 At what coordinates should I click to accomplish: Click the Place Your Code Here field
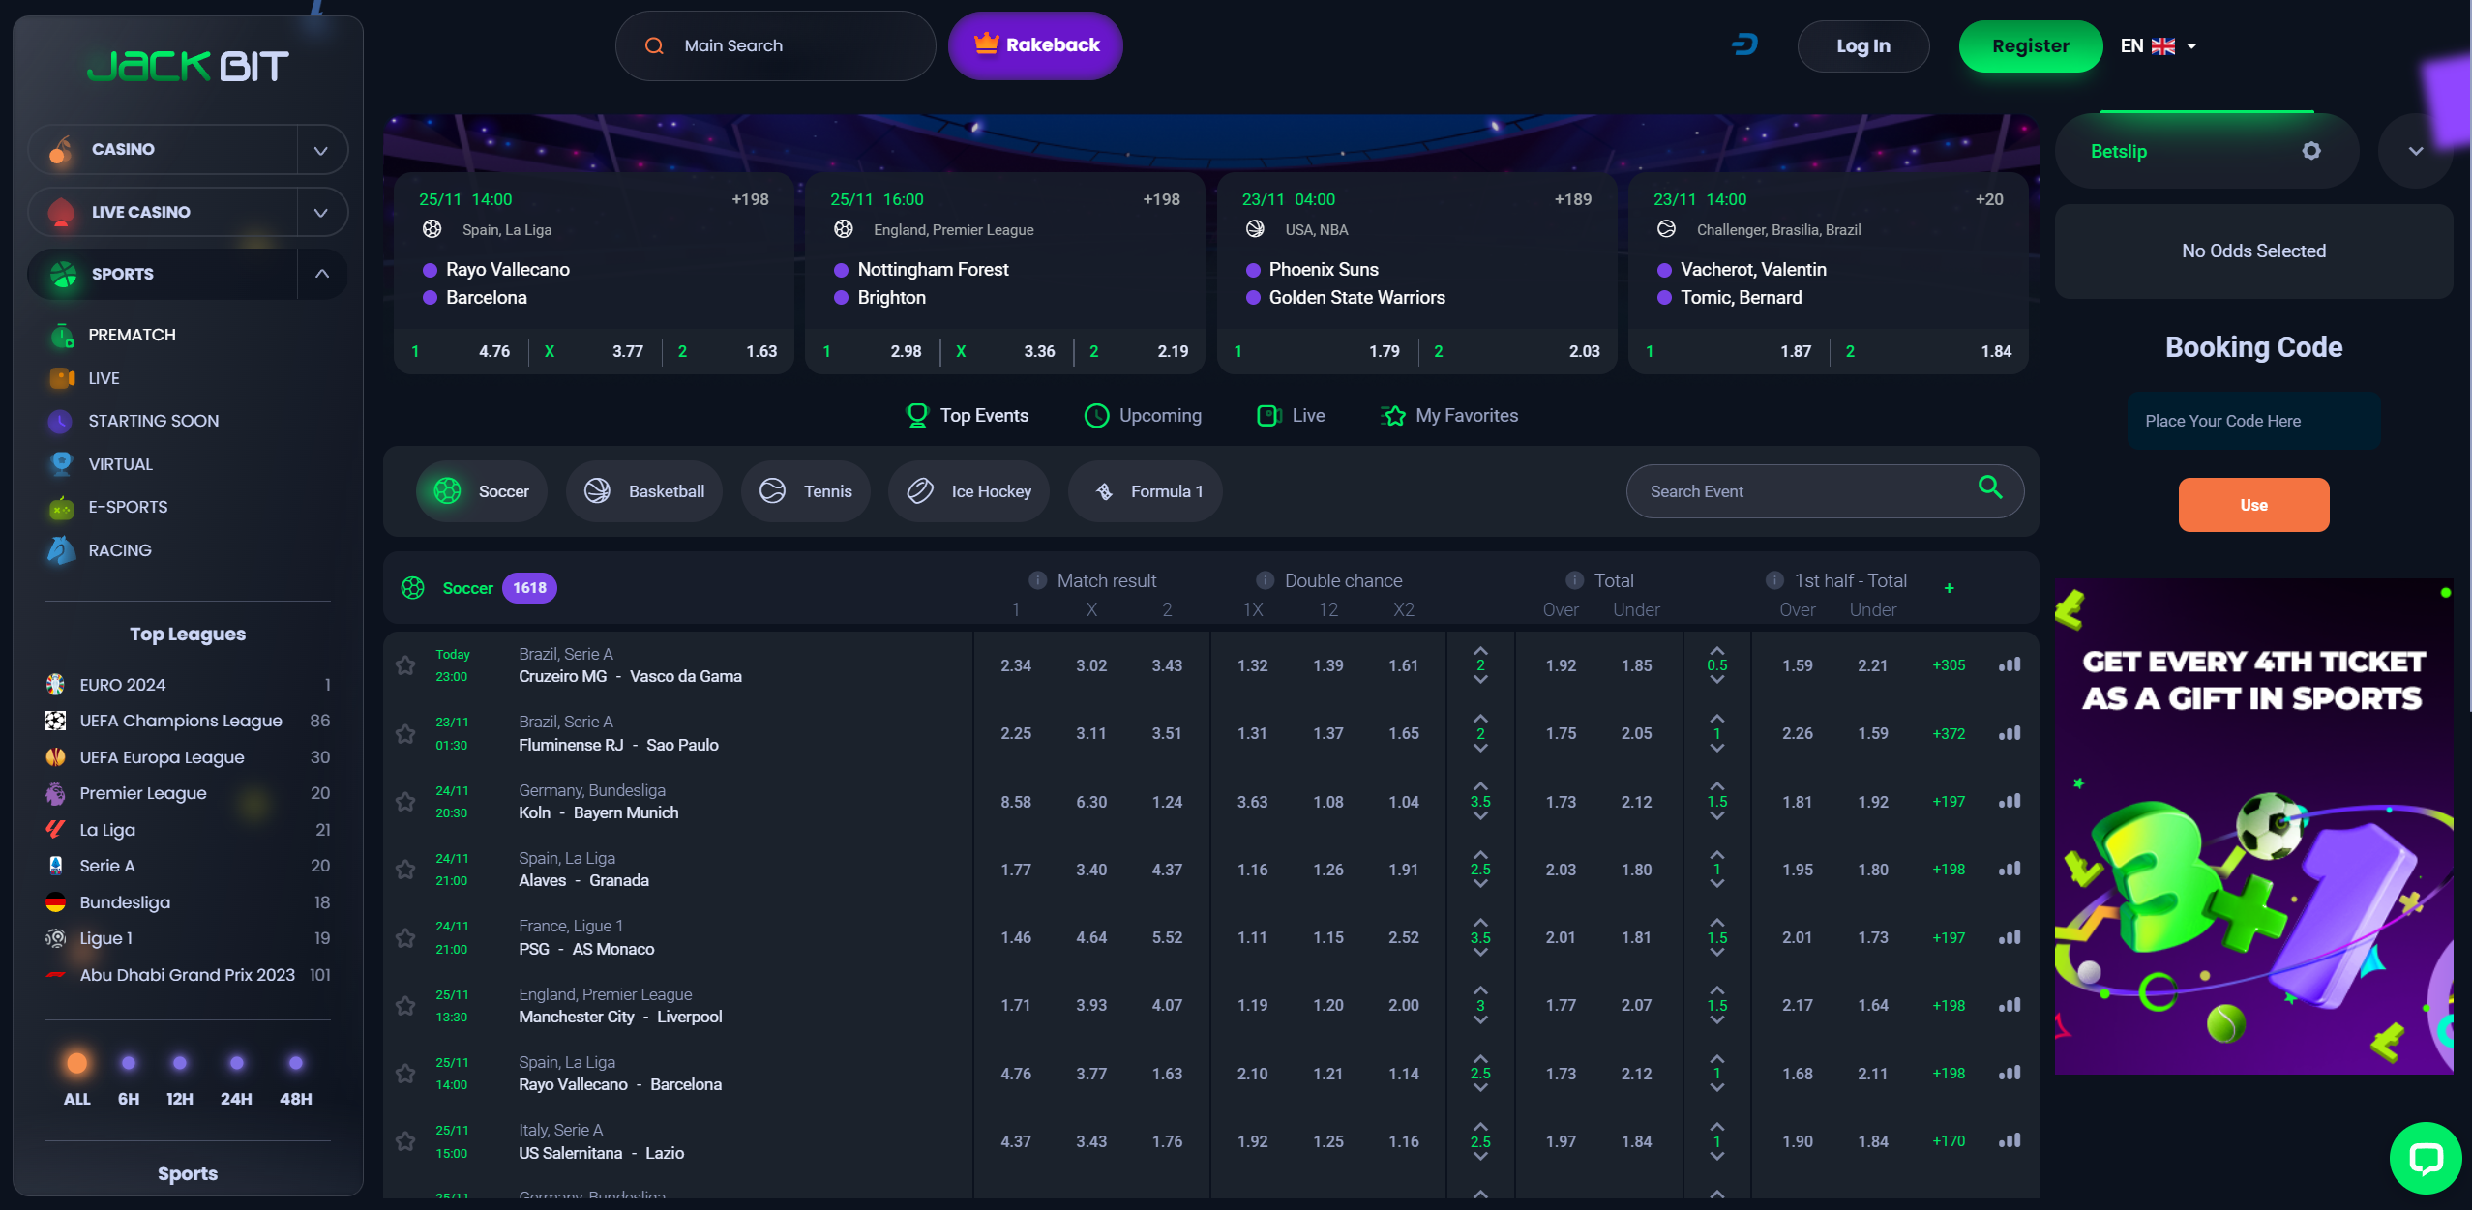tap(2253, 421)
